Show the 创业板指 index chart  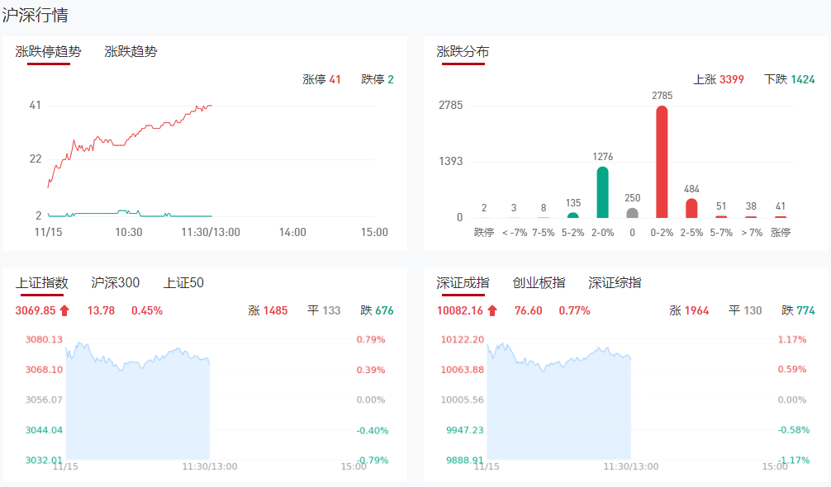click(x=539, y=282)
